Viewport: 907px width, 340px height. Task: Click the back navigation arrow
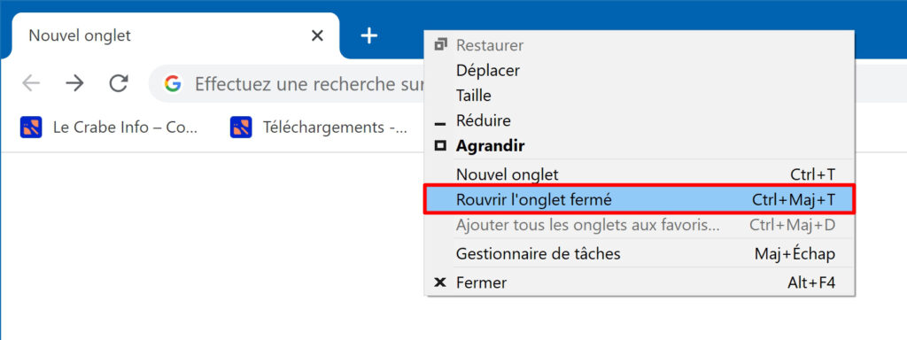31,84
